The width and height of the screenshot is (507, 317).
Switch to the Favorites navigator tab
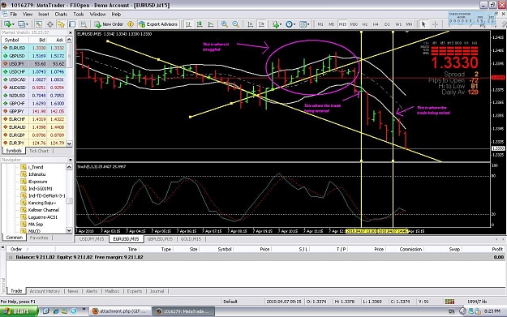pyautogui.click(x=39, y=238)
